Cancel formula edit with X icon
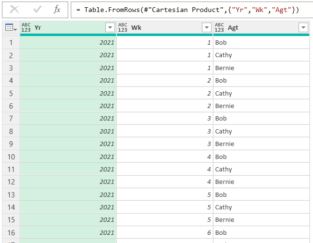313x243 pixels. [x=14, y=10]
